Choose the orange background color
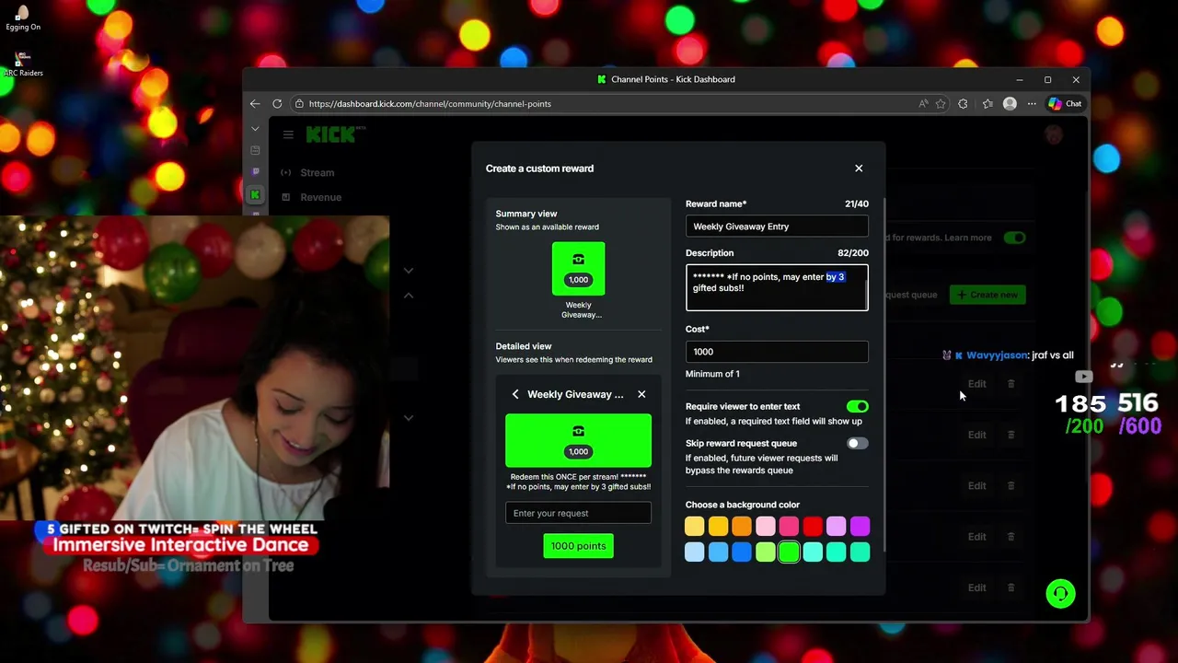 (742, 527)
